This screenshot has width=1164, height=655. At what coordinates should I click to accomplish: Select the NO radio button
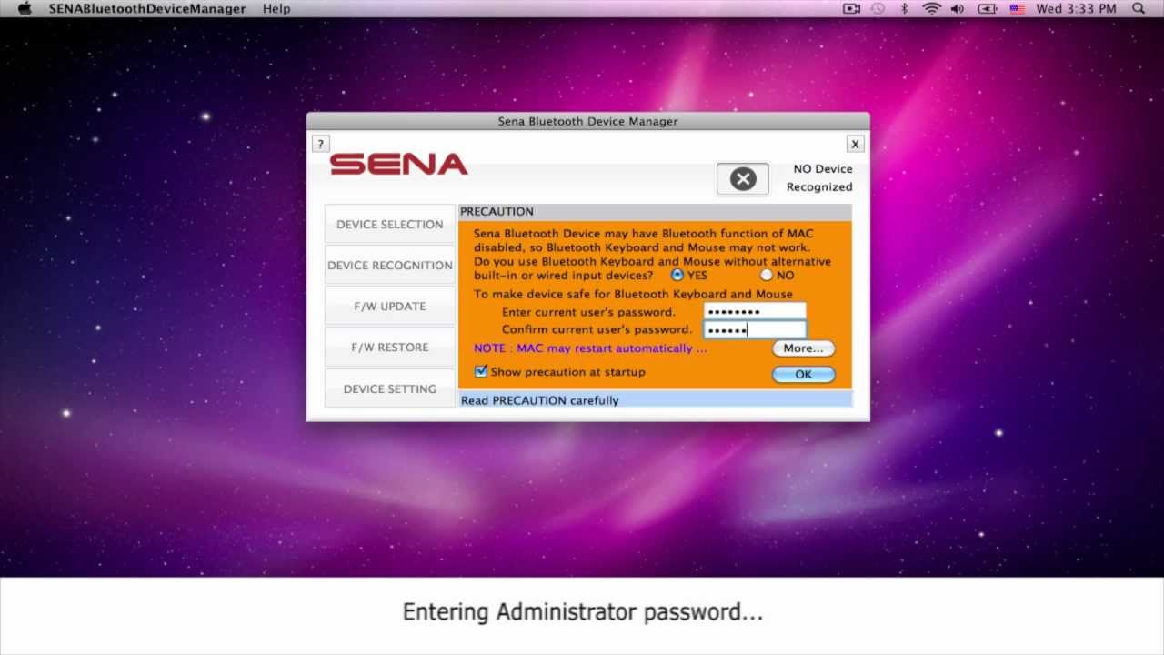(766, 275)
